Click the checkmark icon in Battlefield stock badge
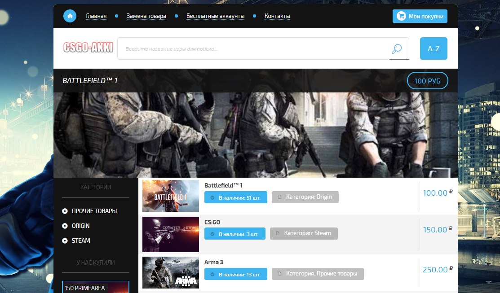This screenshot has height=293, width=500. (212, 198)
